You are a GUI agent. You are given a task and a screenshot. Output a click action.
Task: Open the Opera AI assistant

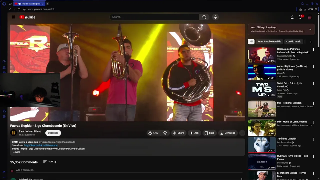310,9
